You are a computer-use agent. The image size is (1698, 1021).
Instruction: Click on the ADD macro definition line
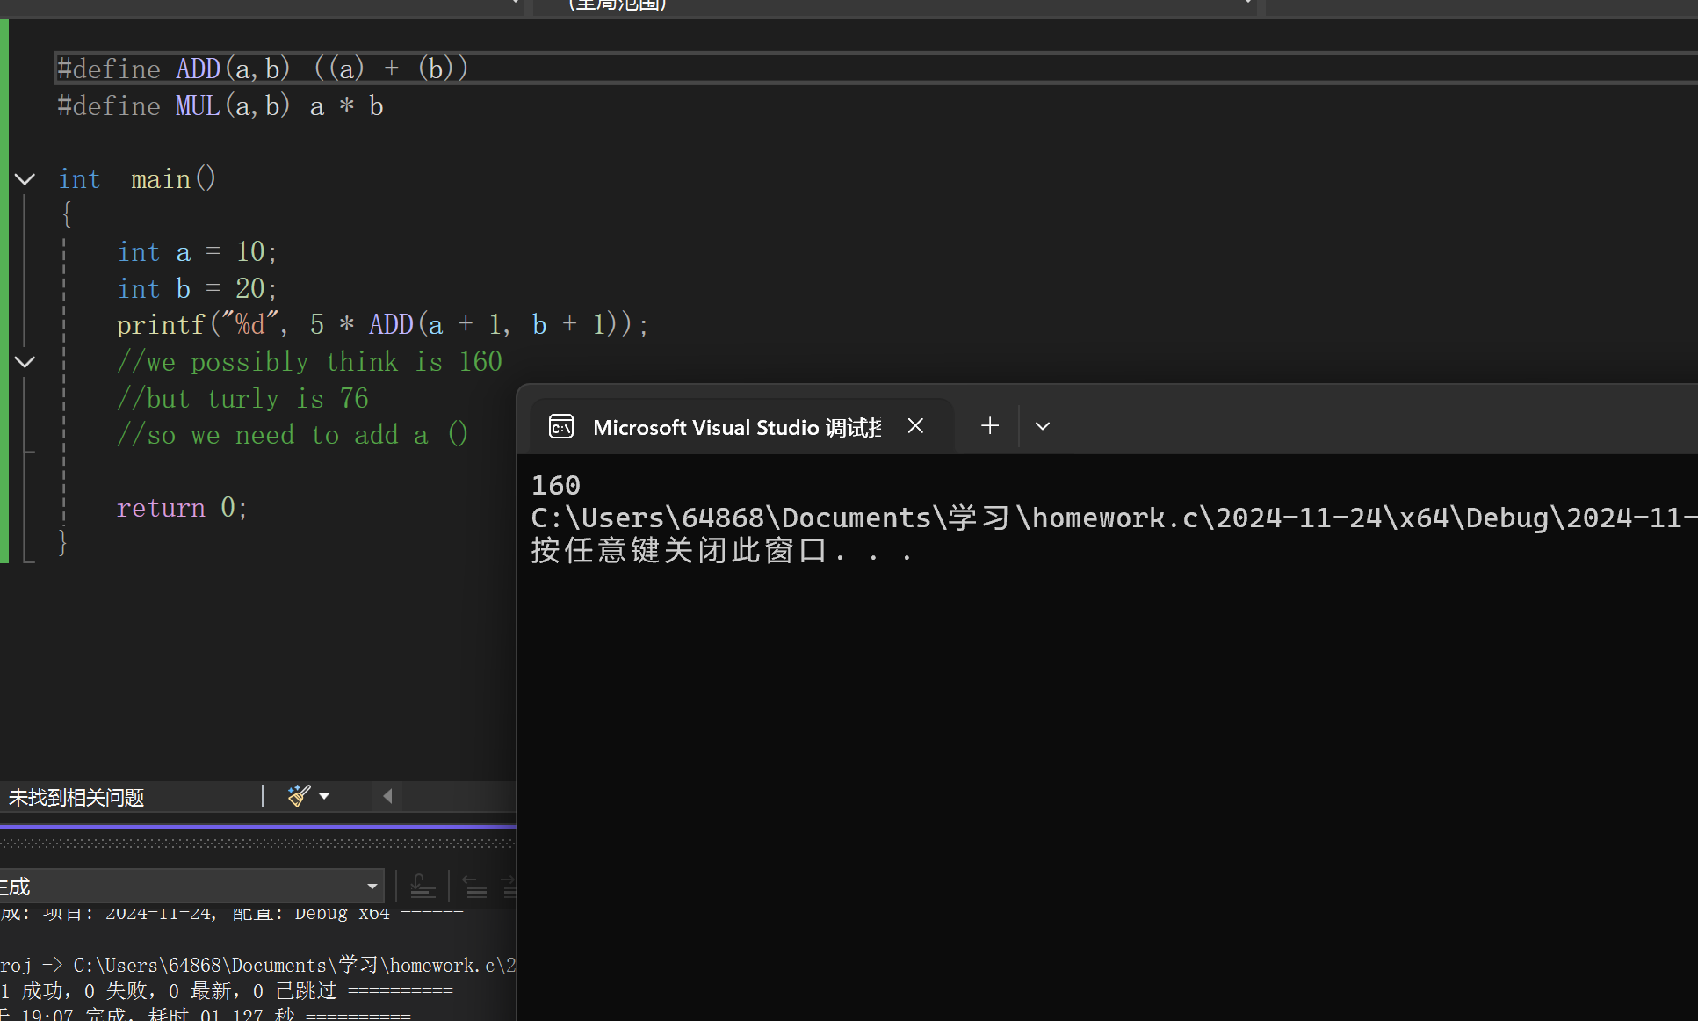[264, 69]
